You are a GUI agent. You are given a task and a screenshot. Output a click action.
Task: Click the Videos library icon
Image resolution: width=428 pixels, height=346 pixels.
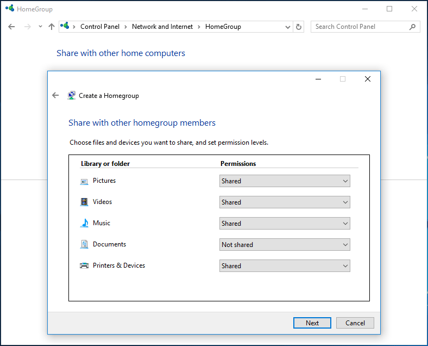pyautogui.click(x=84, y=202)
